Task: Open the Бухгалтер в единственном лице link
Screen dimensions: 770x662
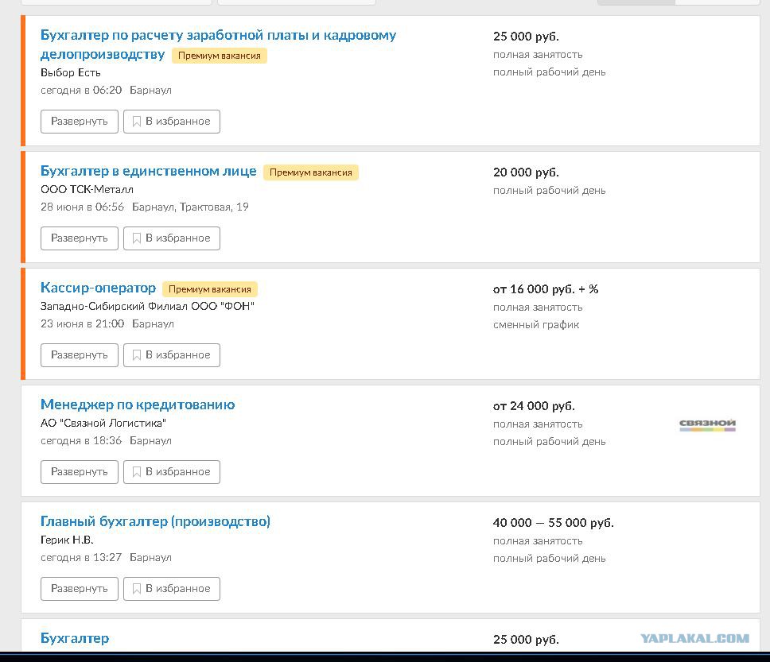Action: point(148,172)
